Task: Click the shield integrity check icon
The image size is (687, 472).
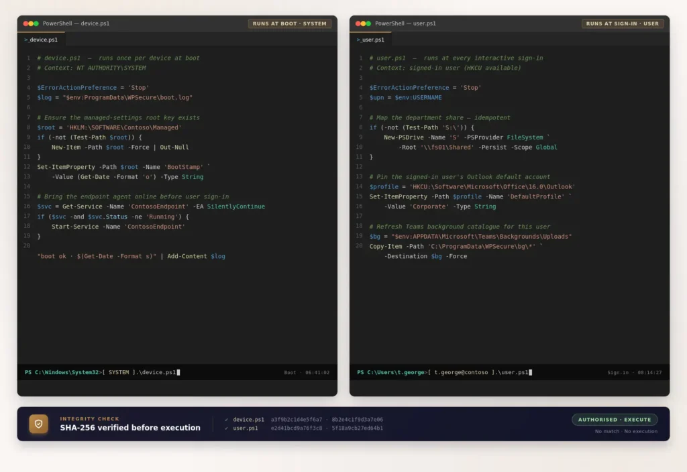Action: pyautogui.click(x=38, y=424)
